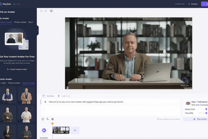This screenshot has height=139, width=208.
Task: Click the Untitled Video title
Action: [x=180, y=4]
